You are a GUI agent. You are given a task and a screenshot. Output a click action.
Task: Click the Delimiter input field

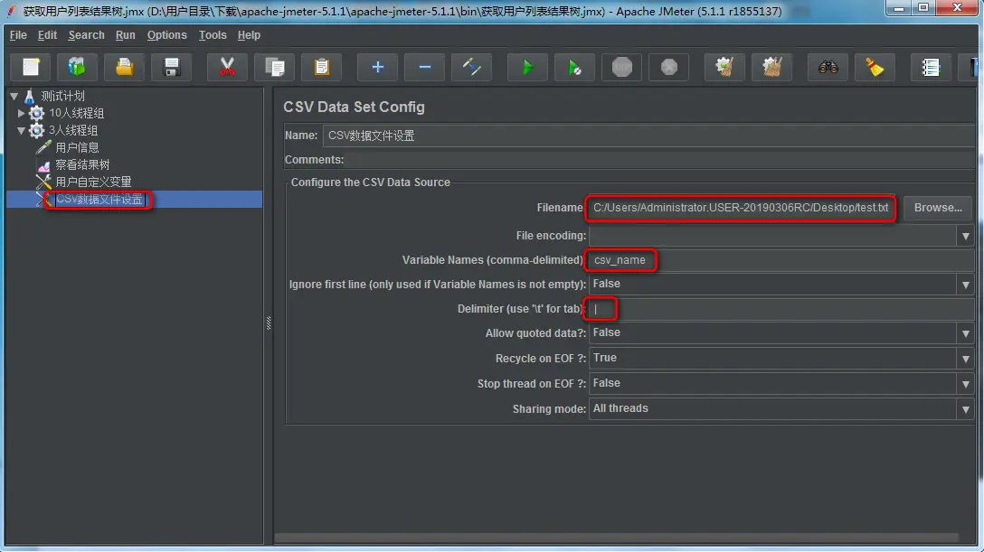781,309
